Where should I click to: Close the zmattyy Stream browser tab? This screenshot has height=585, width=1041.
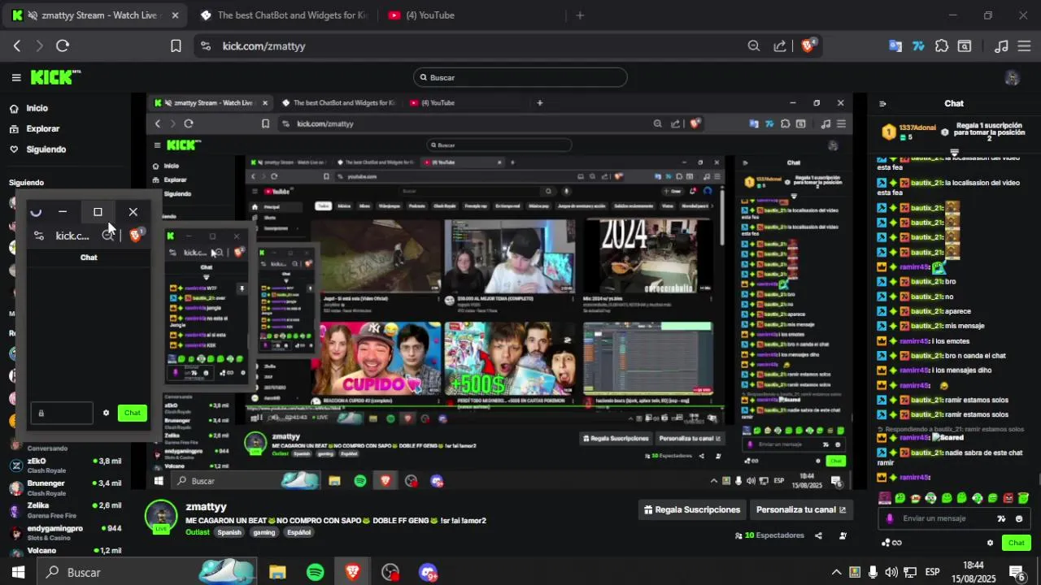tap(175, 15)
